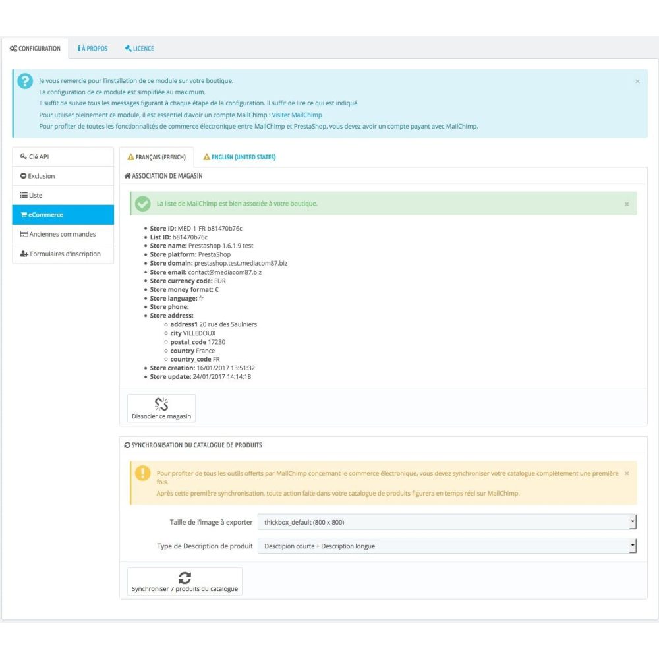Click Synchroniser 7 produits du catalogue button
The width and height of the screenshot is (659, 659).
pyautogui.click(x=185, y=582)
